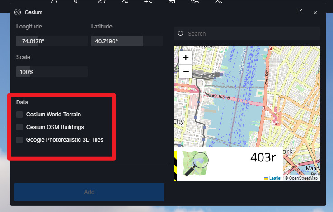
Task: Close the Cesium dialog
Action: tap(315, 13)
